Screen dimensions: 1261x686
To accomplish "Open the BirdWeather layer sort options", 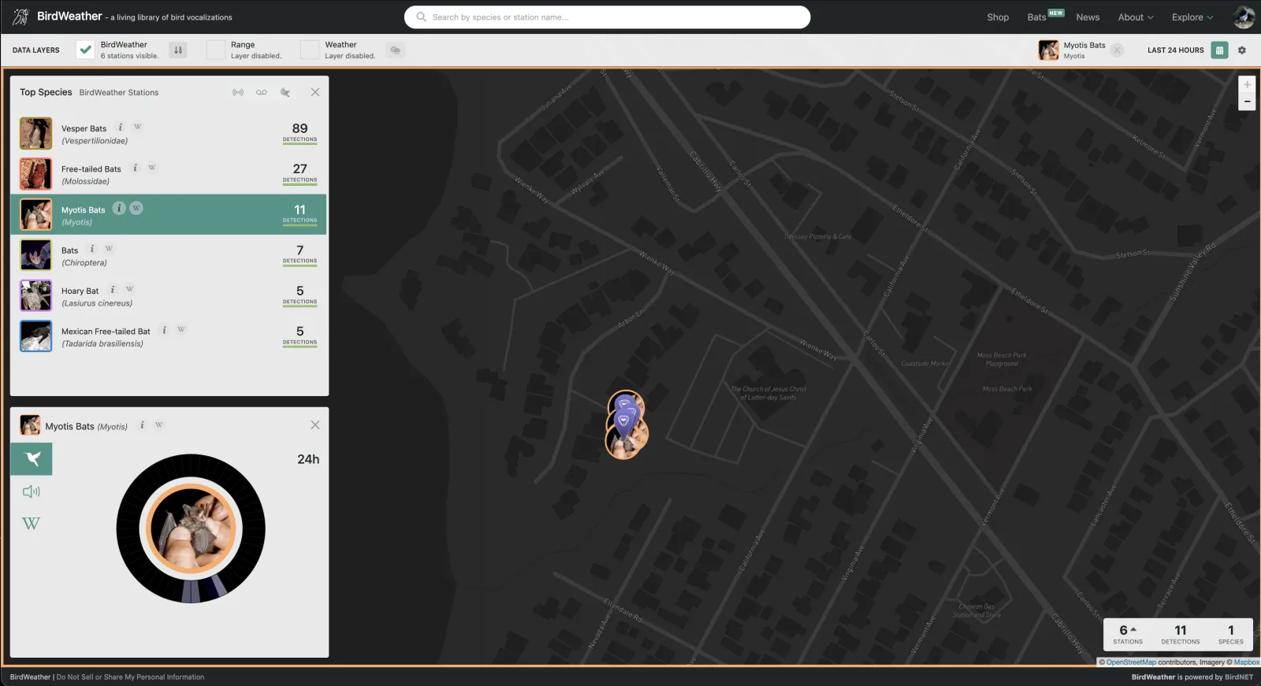I will 178,50.
